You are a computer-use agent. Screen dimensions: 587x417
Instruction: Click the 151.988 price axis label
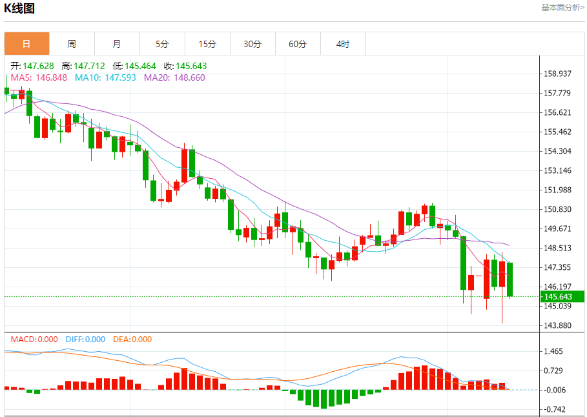coord(557,190)
